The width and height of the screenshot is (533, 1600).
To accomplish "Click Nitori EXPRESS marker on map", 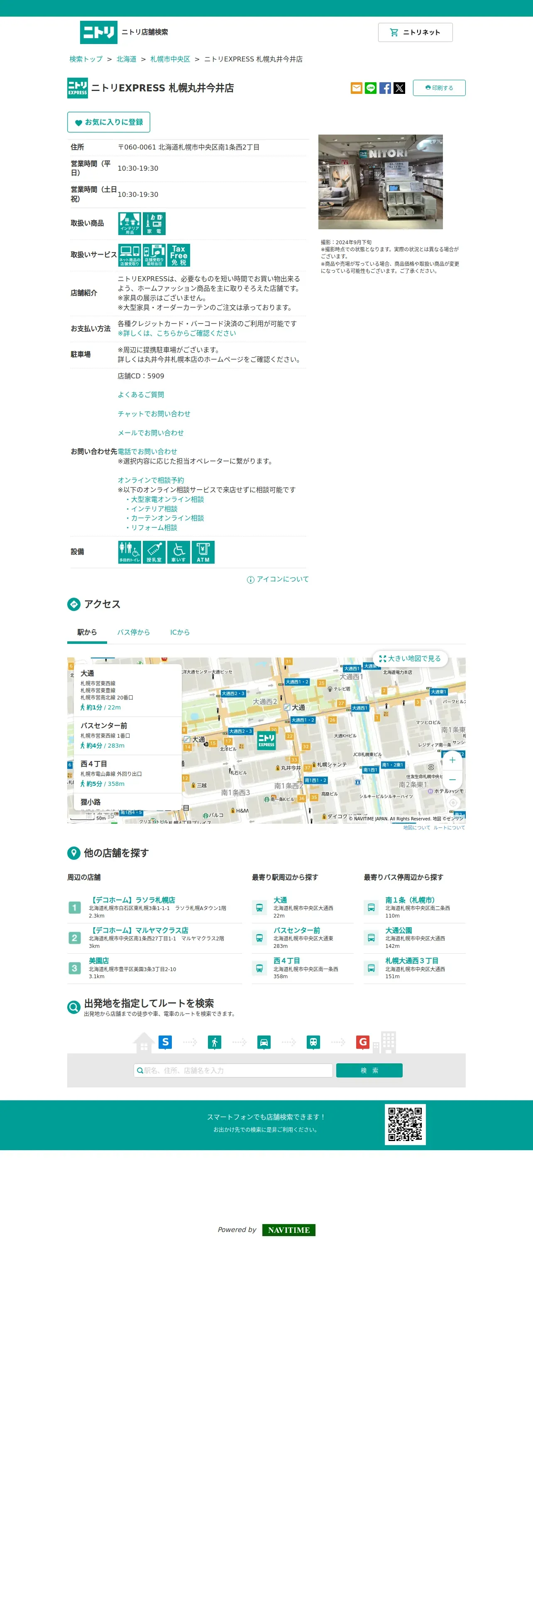I will coord(266,740).
